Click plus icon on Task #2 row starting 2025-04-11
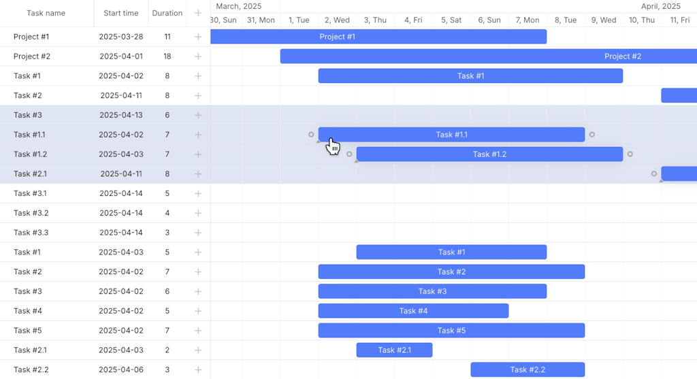This screenshot has width=697, height=379. pos(198,95)
